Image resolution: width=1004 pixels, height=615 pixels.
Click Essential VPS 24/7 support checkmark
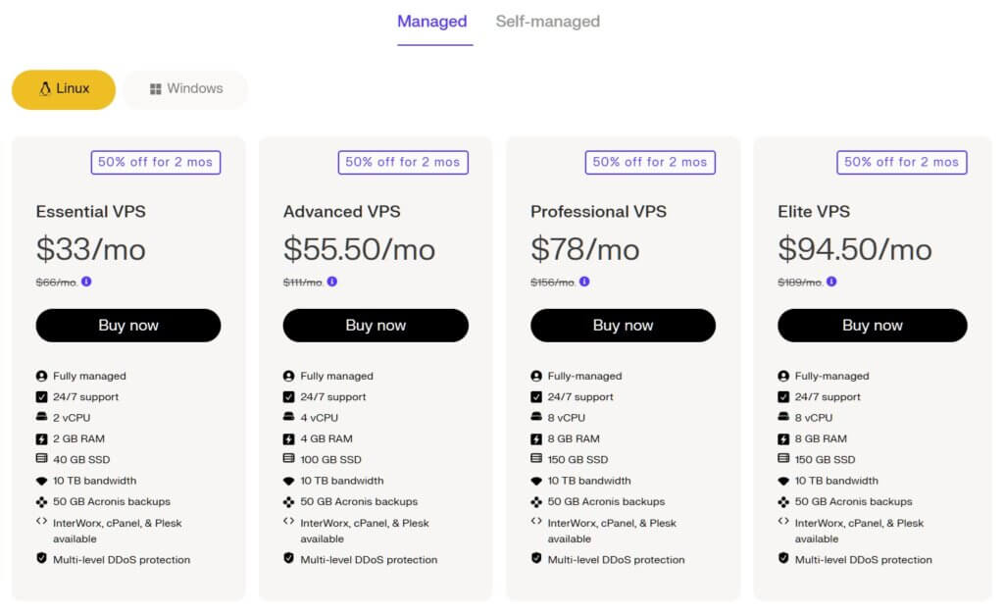41,397
